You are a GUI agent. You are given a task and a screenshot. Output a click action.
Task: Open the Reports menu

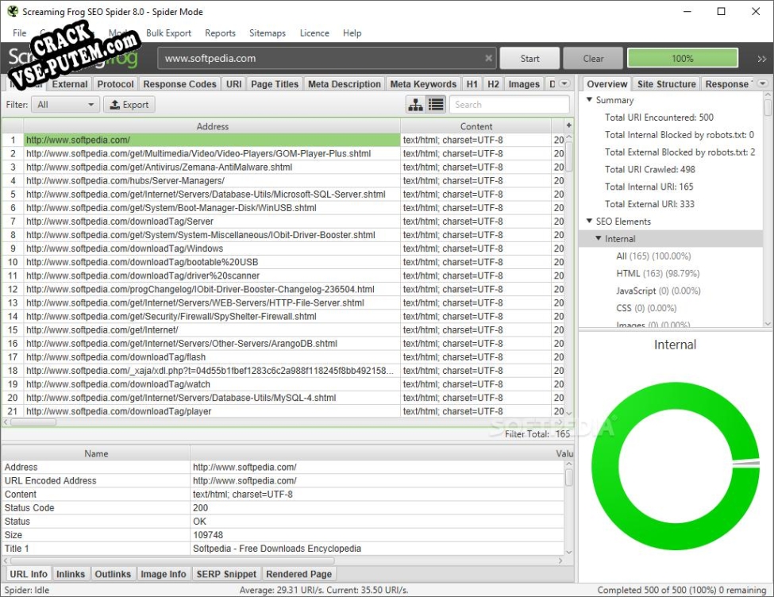click(x=220, y=33)
